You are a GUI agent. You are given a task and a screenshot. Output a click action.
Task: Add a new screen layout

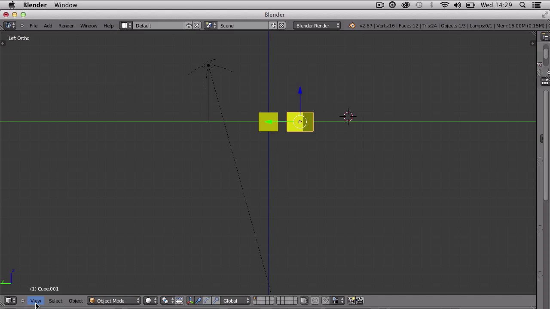(x=189, y=26)
